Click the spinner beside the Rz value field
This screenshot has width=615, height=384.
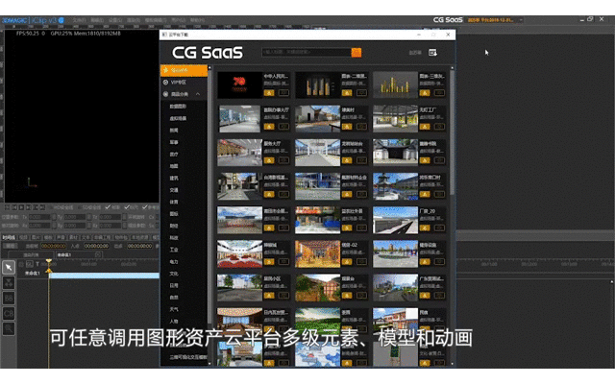[124, 226]
